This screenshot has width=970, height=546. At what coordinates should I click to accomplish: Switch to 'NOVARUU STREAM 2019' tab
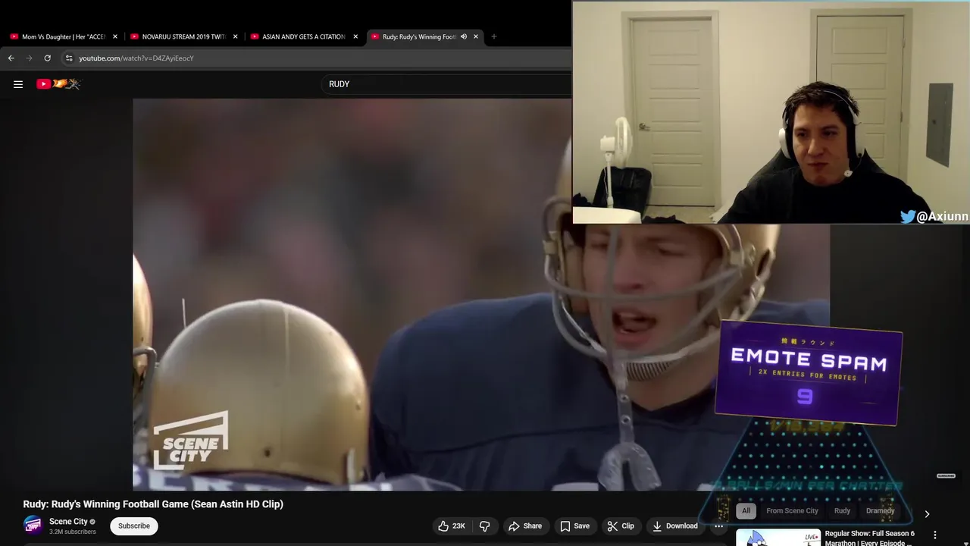tap(184, 36)
